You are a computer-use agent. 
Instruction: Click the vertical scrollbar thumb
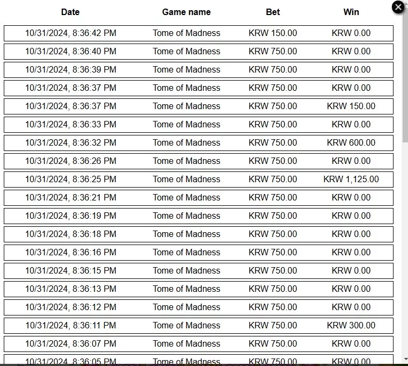tap(405, 74)
